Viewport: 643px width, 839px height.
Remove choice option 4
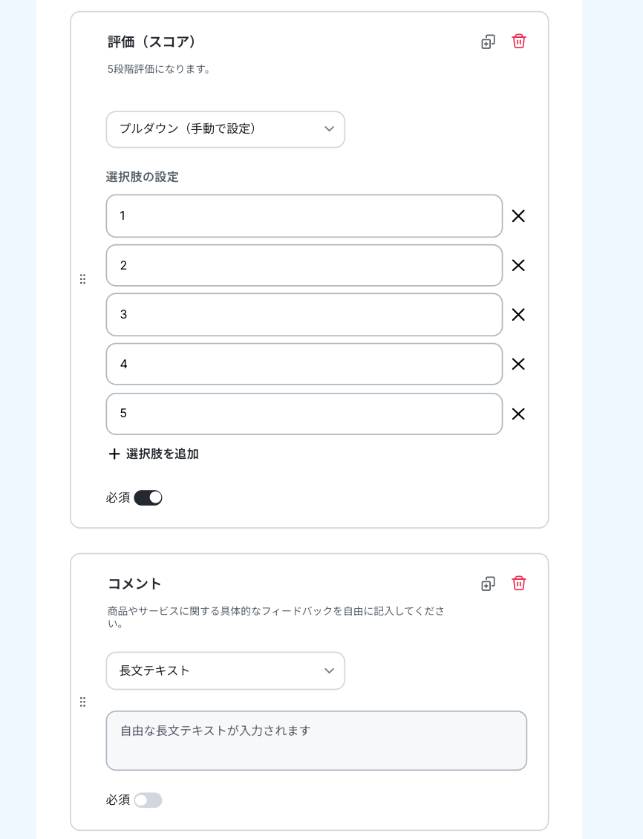point(518,364)
